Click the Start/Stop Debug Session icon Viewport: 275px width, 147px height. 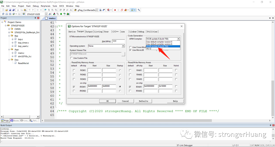[108, 10]
